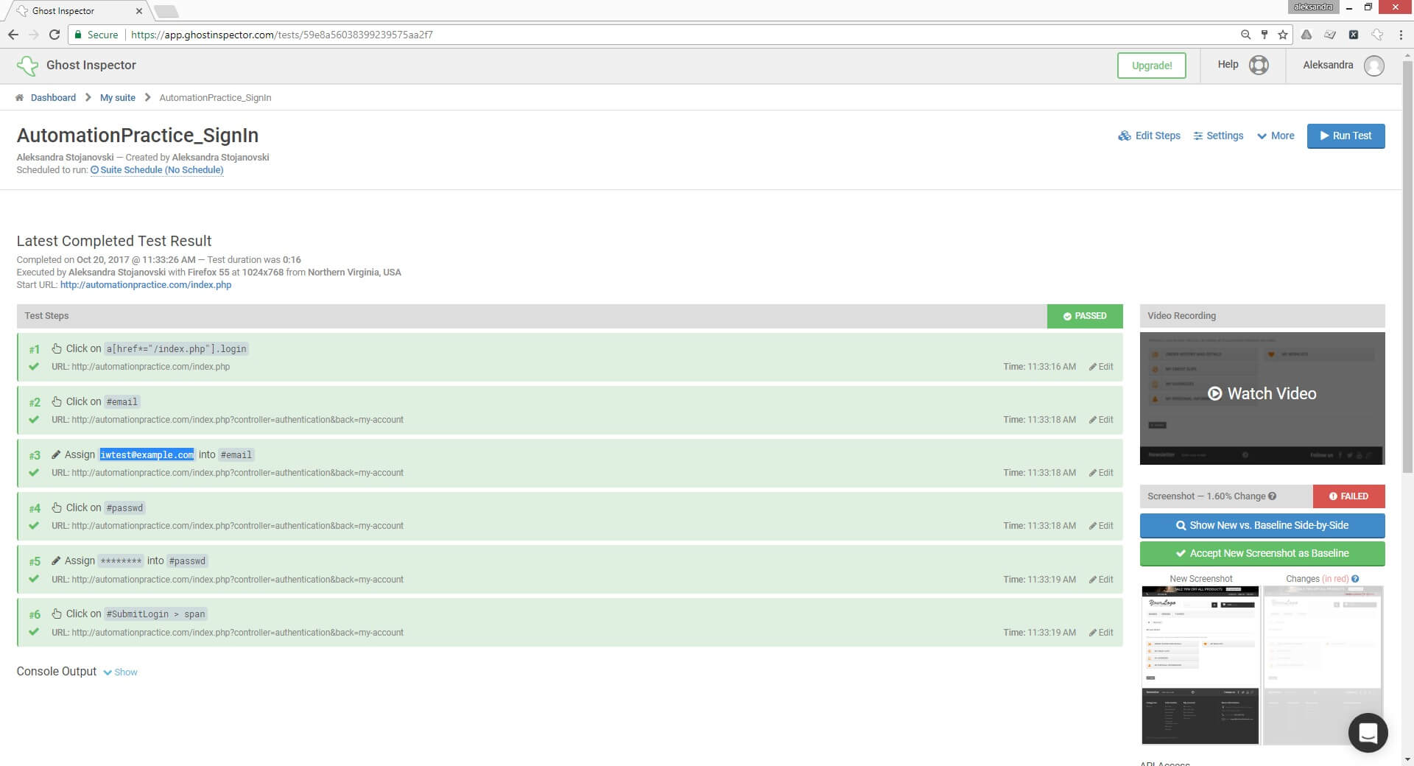Click the help icon beside Screenshot change percentage
This screenshot has width=1414, height=766.
coord(1272,496)
